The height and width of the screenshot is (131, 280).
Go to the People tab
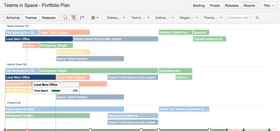click(215, 6)
